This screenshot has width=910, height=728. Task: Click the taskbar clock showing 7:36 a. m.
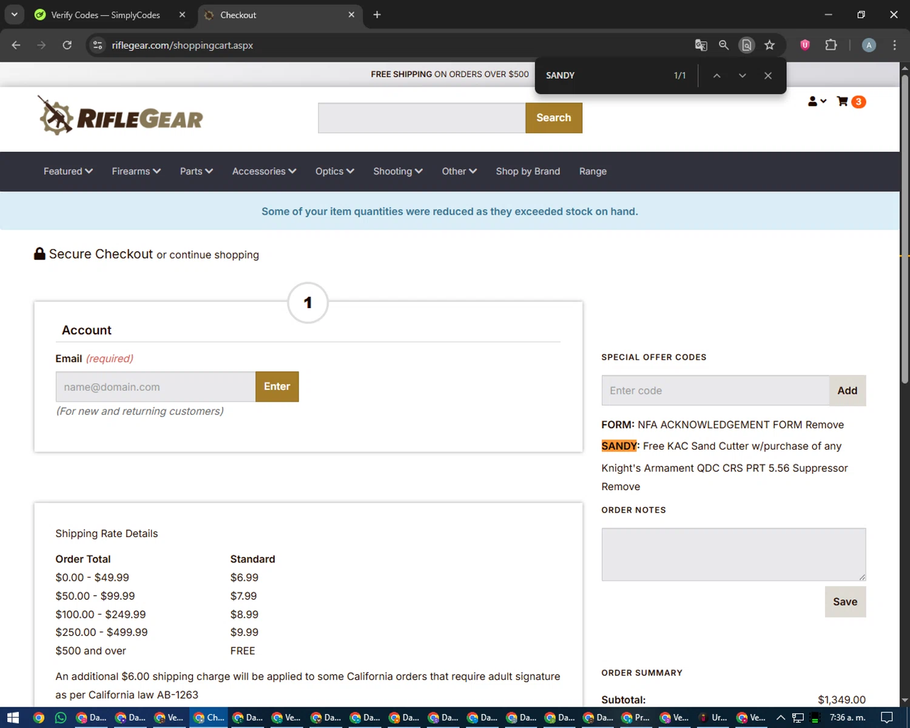click(848, 718)
